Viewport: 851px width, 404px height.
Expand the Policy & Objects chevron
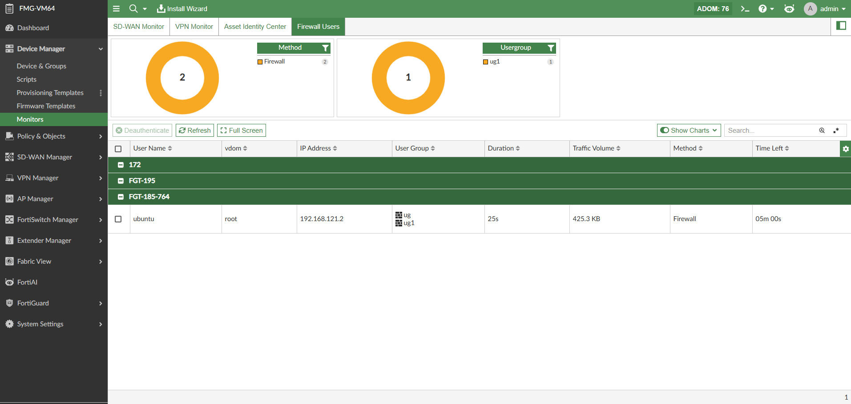(x=101, y=136)
